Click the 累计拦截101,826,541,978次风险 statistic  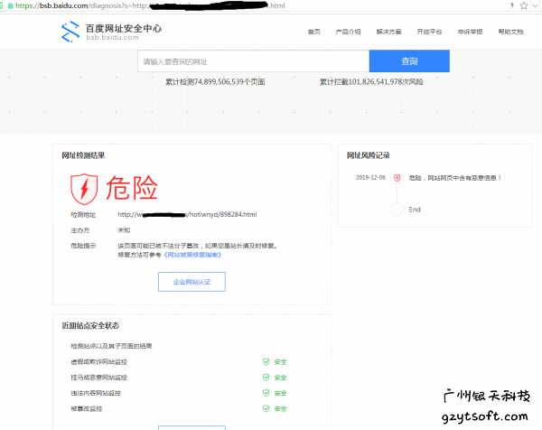(x=371, y=82)
